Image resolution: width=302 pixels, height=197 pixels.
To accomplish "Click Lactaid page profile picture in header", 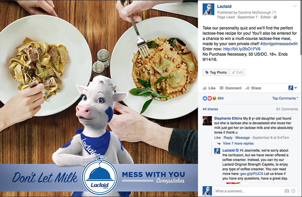I will [208, 10].
